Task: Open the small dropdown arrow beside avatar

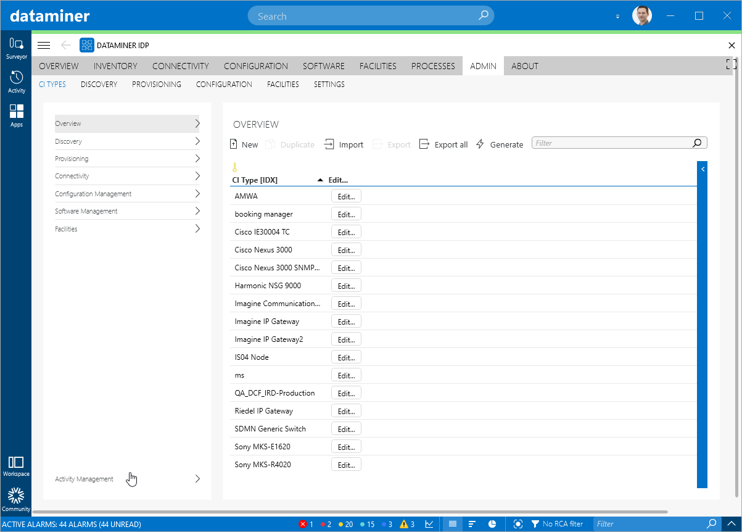Action: (x=617, y=17)
